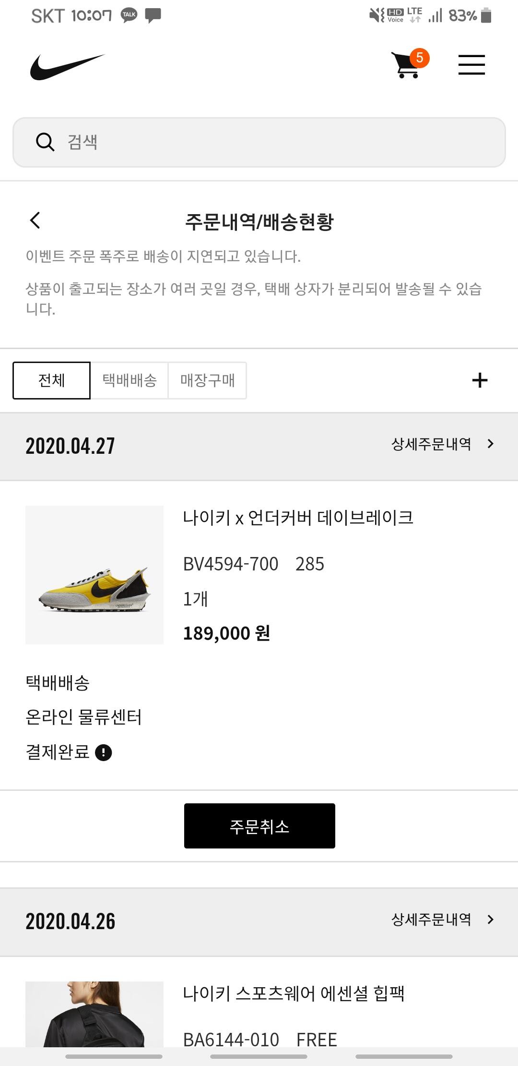Image resolution: width=518 pixels, height=1066 pixels.
Task: Open 상세주문내역 chevron for 2020.04.26 order
Action: click(x=490, y=919)
